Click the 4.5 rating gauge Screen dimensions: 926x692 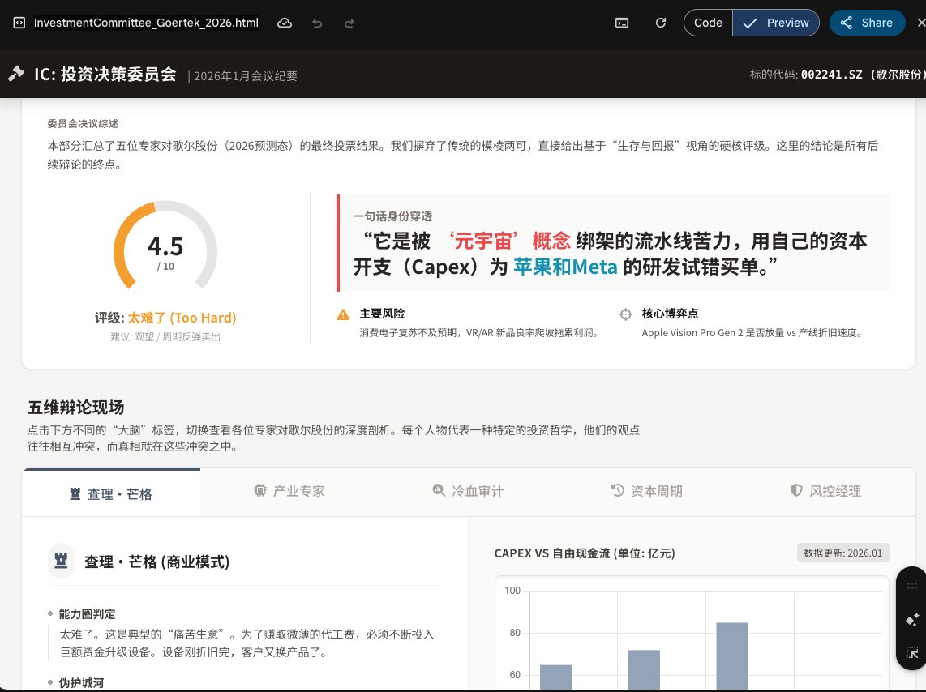(165, 249)
